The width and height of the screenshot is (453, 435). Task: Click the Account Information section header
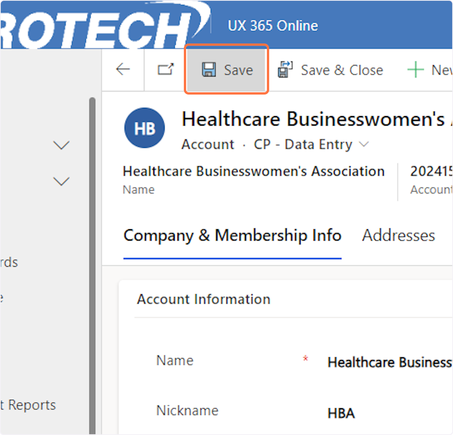pos(203,299)
